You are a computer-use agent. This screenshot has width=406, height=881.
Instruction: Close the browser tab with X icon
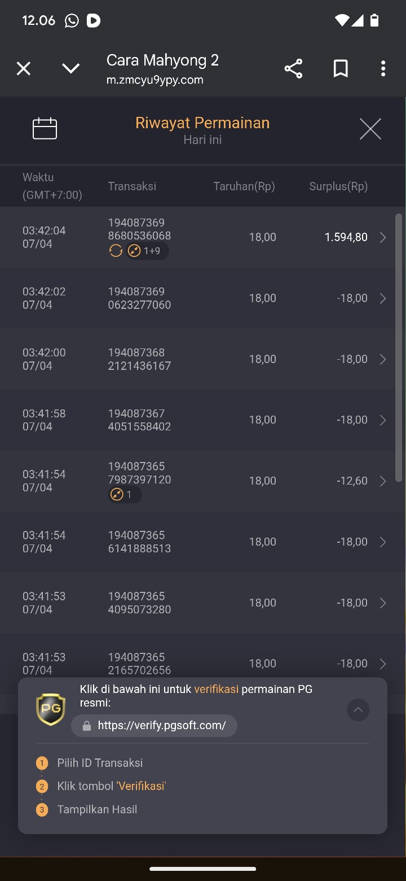tap(24, 69)
